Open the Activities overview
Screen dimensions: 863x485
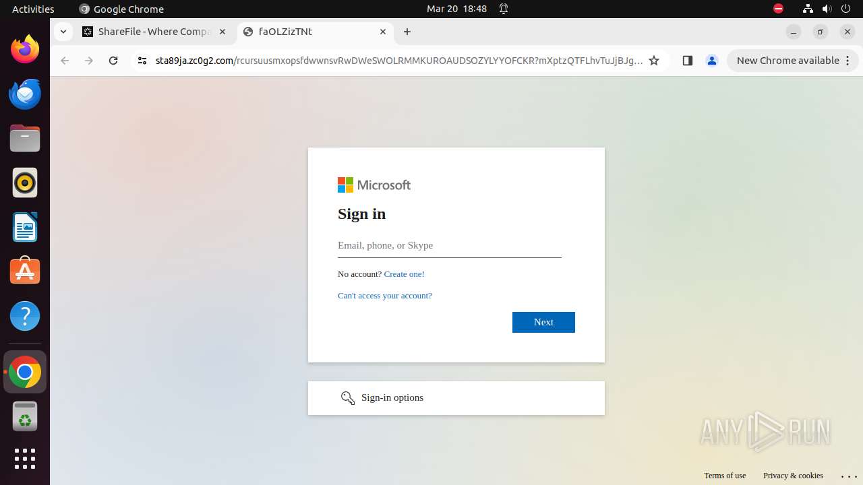coord(33,9)
